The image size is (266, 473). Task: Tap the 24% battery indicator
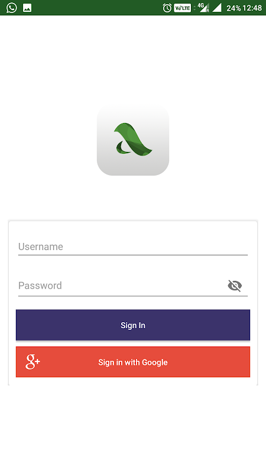coord(233,8)
